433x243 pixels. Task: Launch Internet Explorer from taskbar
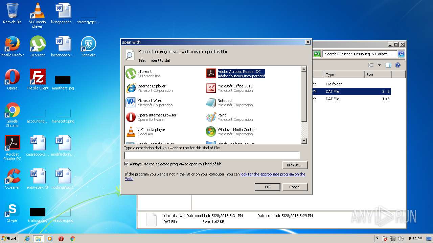(27, 239)
